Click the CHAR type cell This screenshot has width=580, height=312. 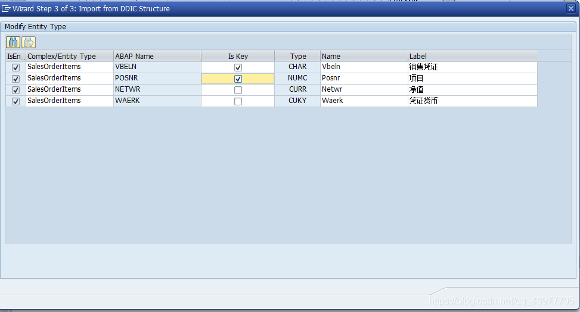point(297,67)
